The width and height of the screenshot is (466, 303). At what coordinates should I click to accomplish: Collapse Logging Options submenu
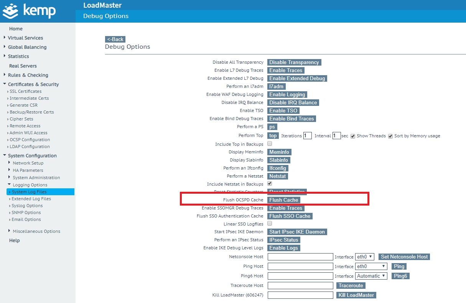(x=30, y=185)
